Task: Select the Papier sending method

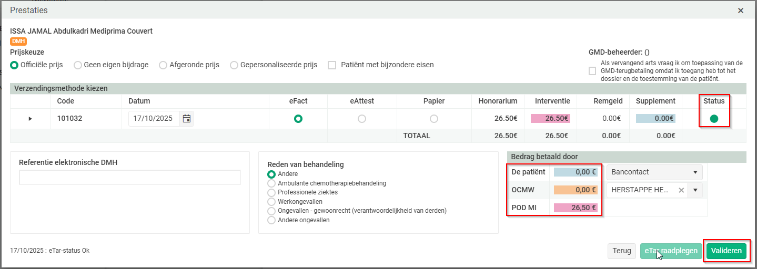Action: tap(434, 119)
